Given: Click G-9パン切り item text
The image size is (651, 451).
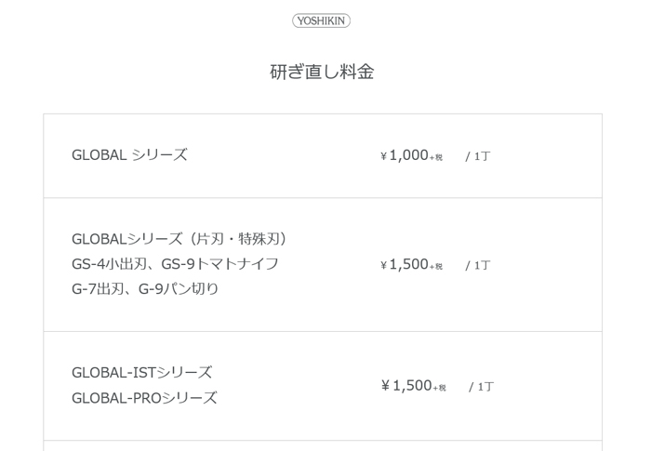Looking at the screenshot, I should (x=179, y=289).
